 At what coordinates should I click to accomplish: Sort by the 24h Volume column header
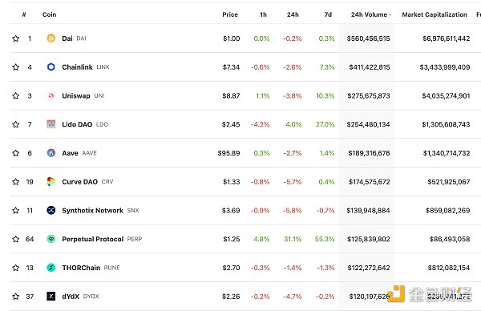pyautogui.click(x=371, y=14)
